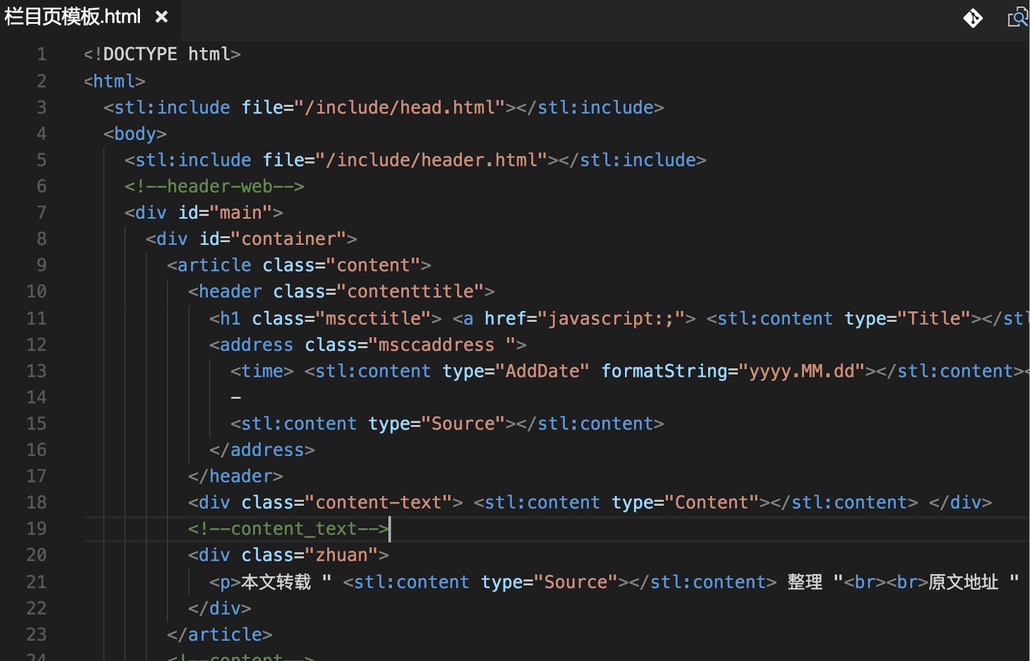This screenshot has width=1030, height=661.
Task: Click the Git diamond icon in the title bar
Action: pyautogui.click(x=972, y=18)
